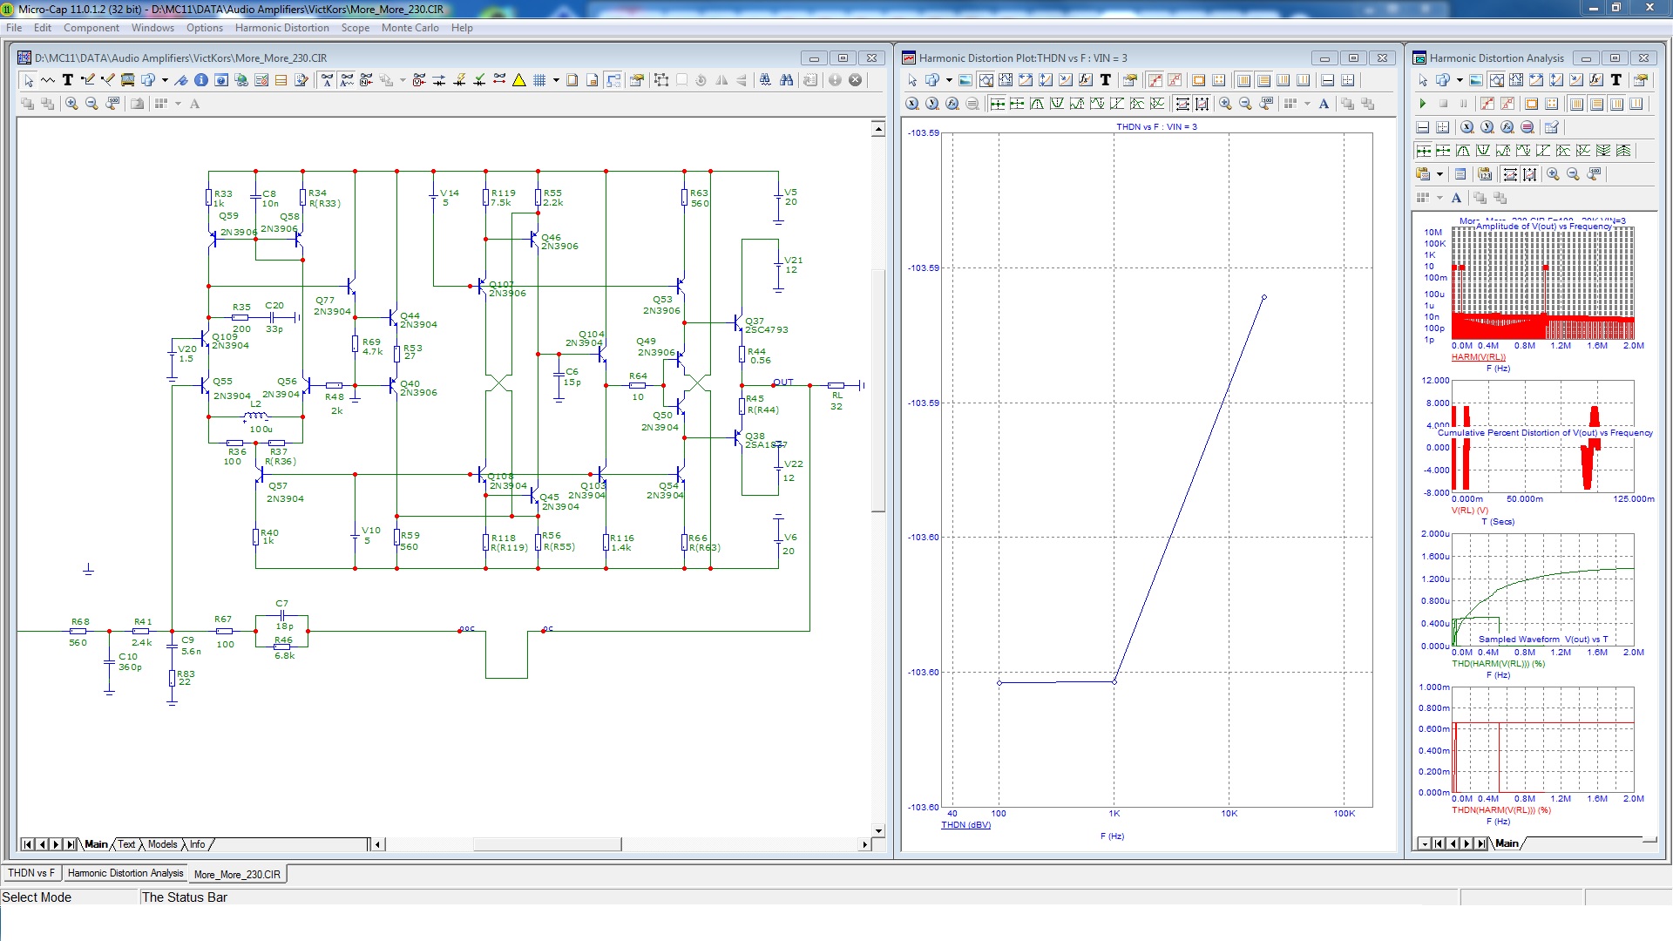
Task: Toggle Data Points in Analysis window toolbar
Action: [x=1487, y=104]
